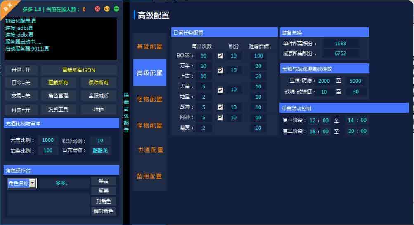The height and width of the screenshot is (225, 414).
Task: Open the 备用配置 tab
Action: 150,176
